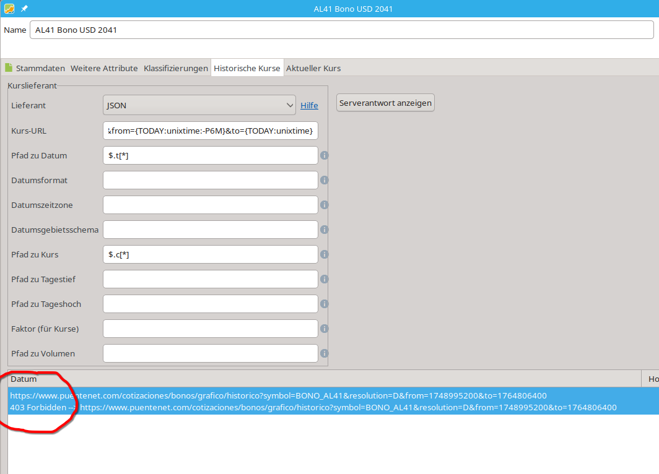Open the Weitere Attribute tab
The height and width of the screenshot is (474, 659).
point(104,68)
